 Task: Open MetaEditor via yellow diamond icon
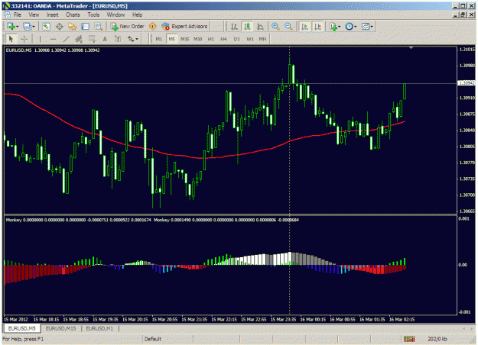pyautogui.click(x=153, y=27)
